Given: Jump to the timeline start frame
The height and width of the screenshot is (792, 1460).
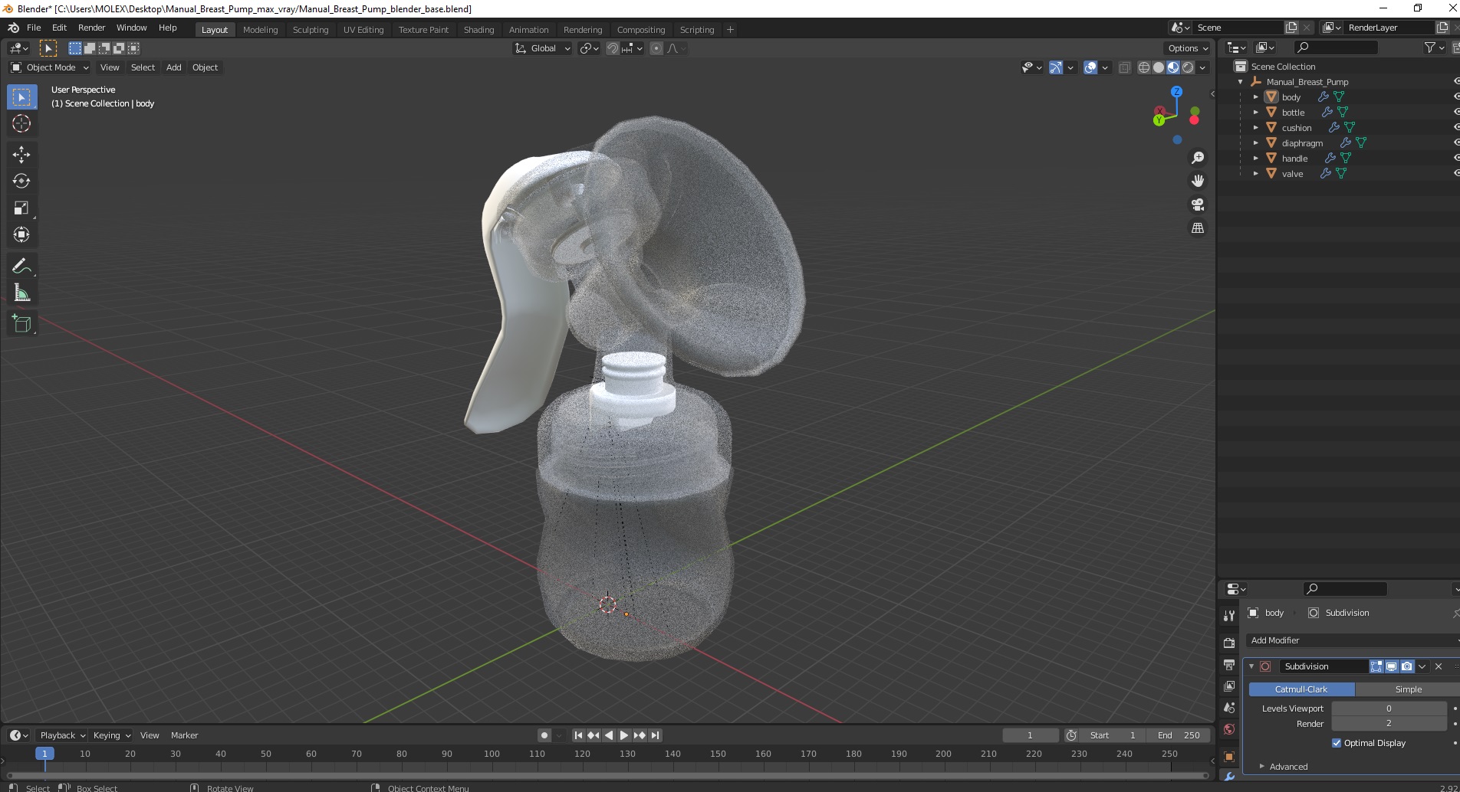Looking at the screenshot, I should (579, 735).
